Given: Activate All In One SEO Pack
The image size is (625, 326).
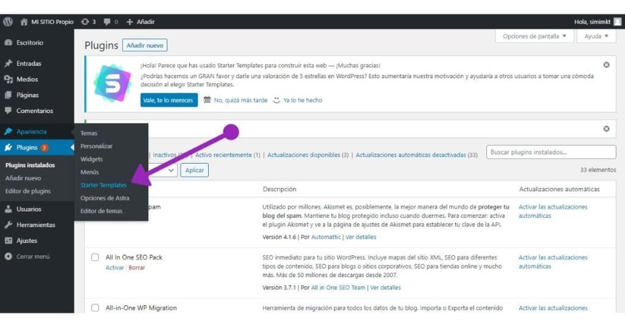Looking at the screenshot, I should [115, 268].
